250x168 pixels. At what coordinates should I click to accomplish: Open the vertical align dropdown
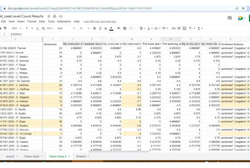(150, 28)
